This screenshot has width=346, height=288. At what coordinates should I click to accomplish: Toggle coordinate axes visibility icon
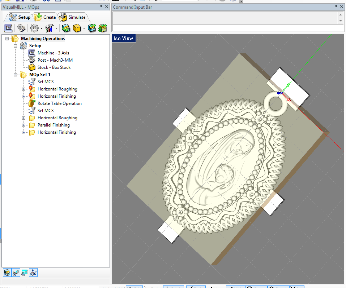pyautogui.click(x=33, y=273)
